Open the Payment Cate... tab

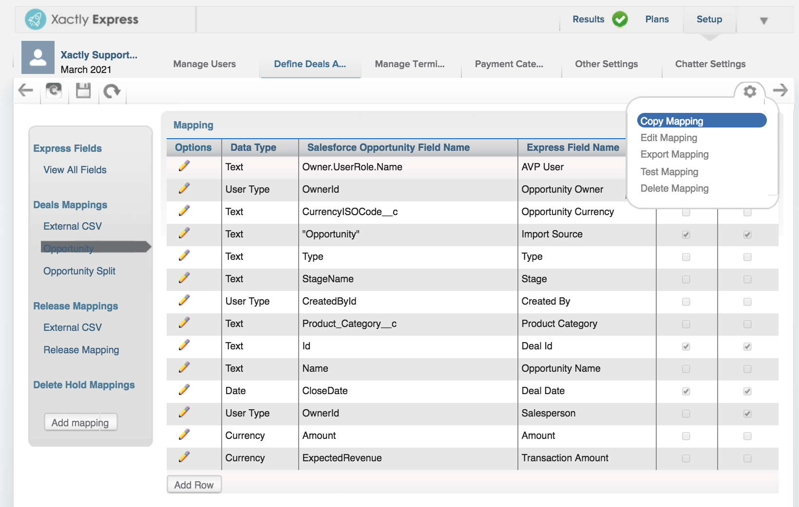(x=509, y=64)
